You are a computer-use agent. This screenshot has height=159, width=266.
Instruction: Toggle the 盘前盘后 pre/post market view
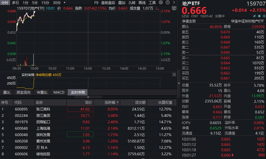pyautogui.click(x=107, y=3)
